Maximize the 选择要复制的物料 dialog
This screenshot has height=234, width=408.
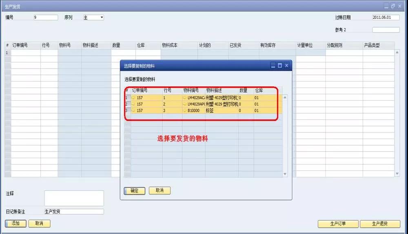point(280,65)
